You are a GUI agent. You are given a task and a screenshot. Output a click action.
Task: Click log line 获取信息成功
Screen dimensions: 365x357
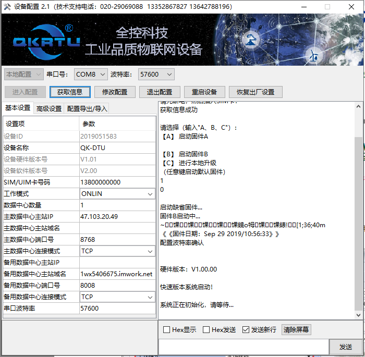pos(179,110)
